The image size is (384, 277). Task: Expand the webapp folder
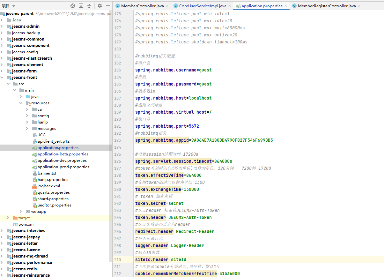coord(21,211)
